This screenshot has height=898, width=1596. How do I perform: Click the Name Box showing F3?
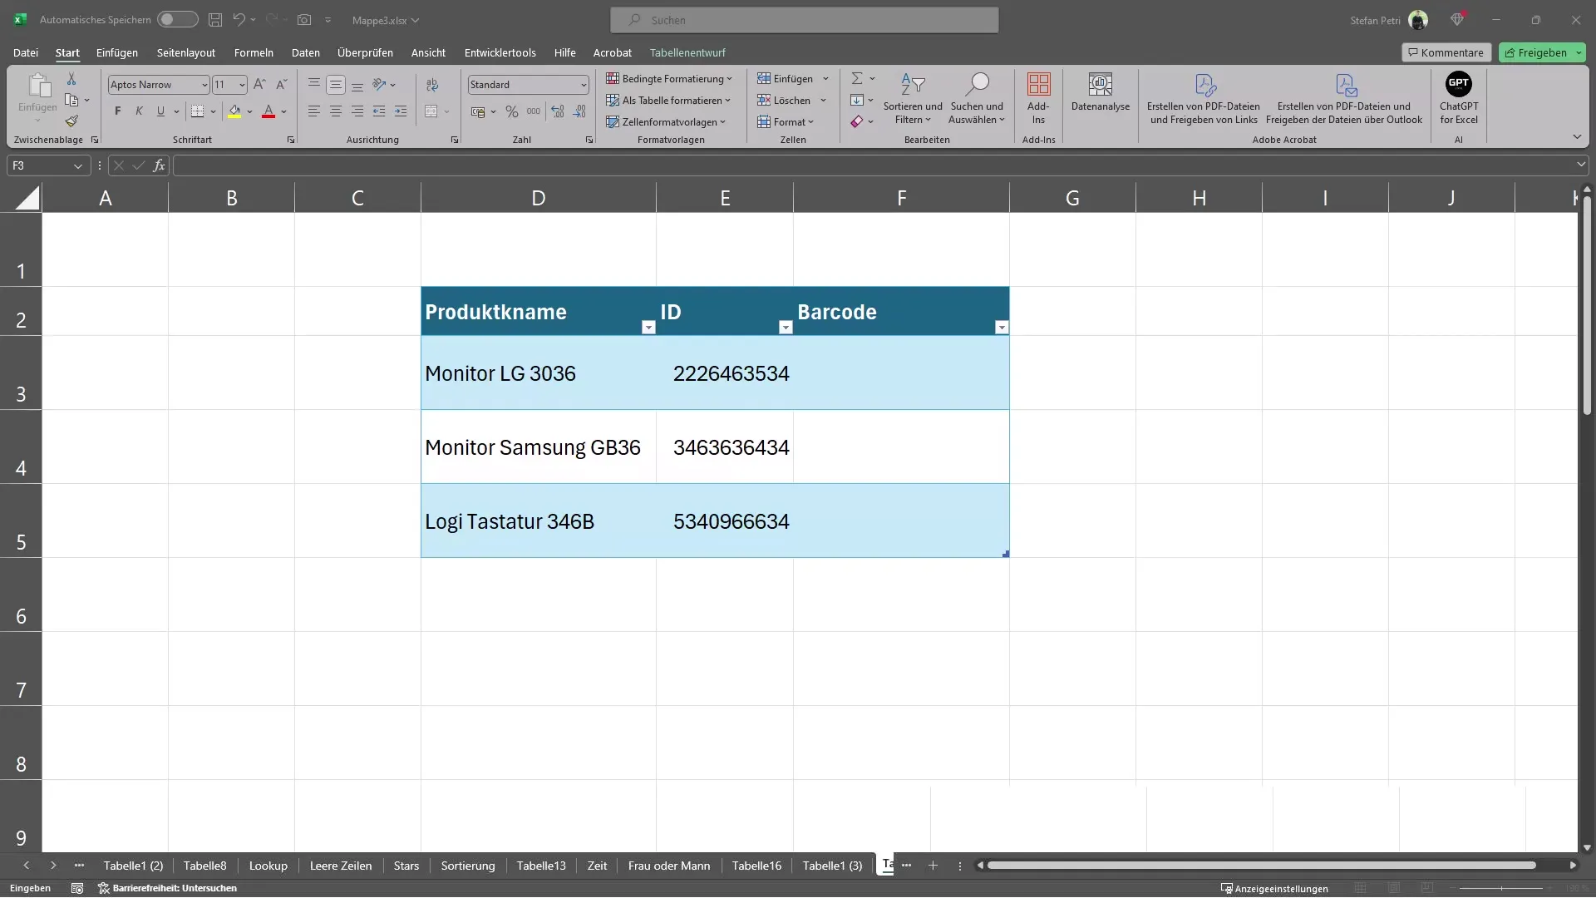tap(47, 165)
